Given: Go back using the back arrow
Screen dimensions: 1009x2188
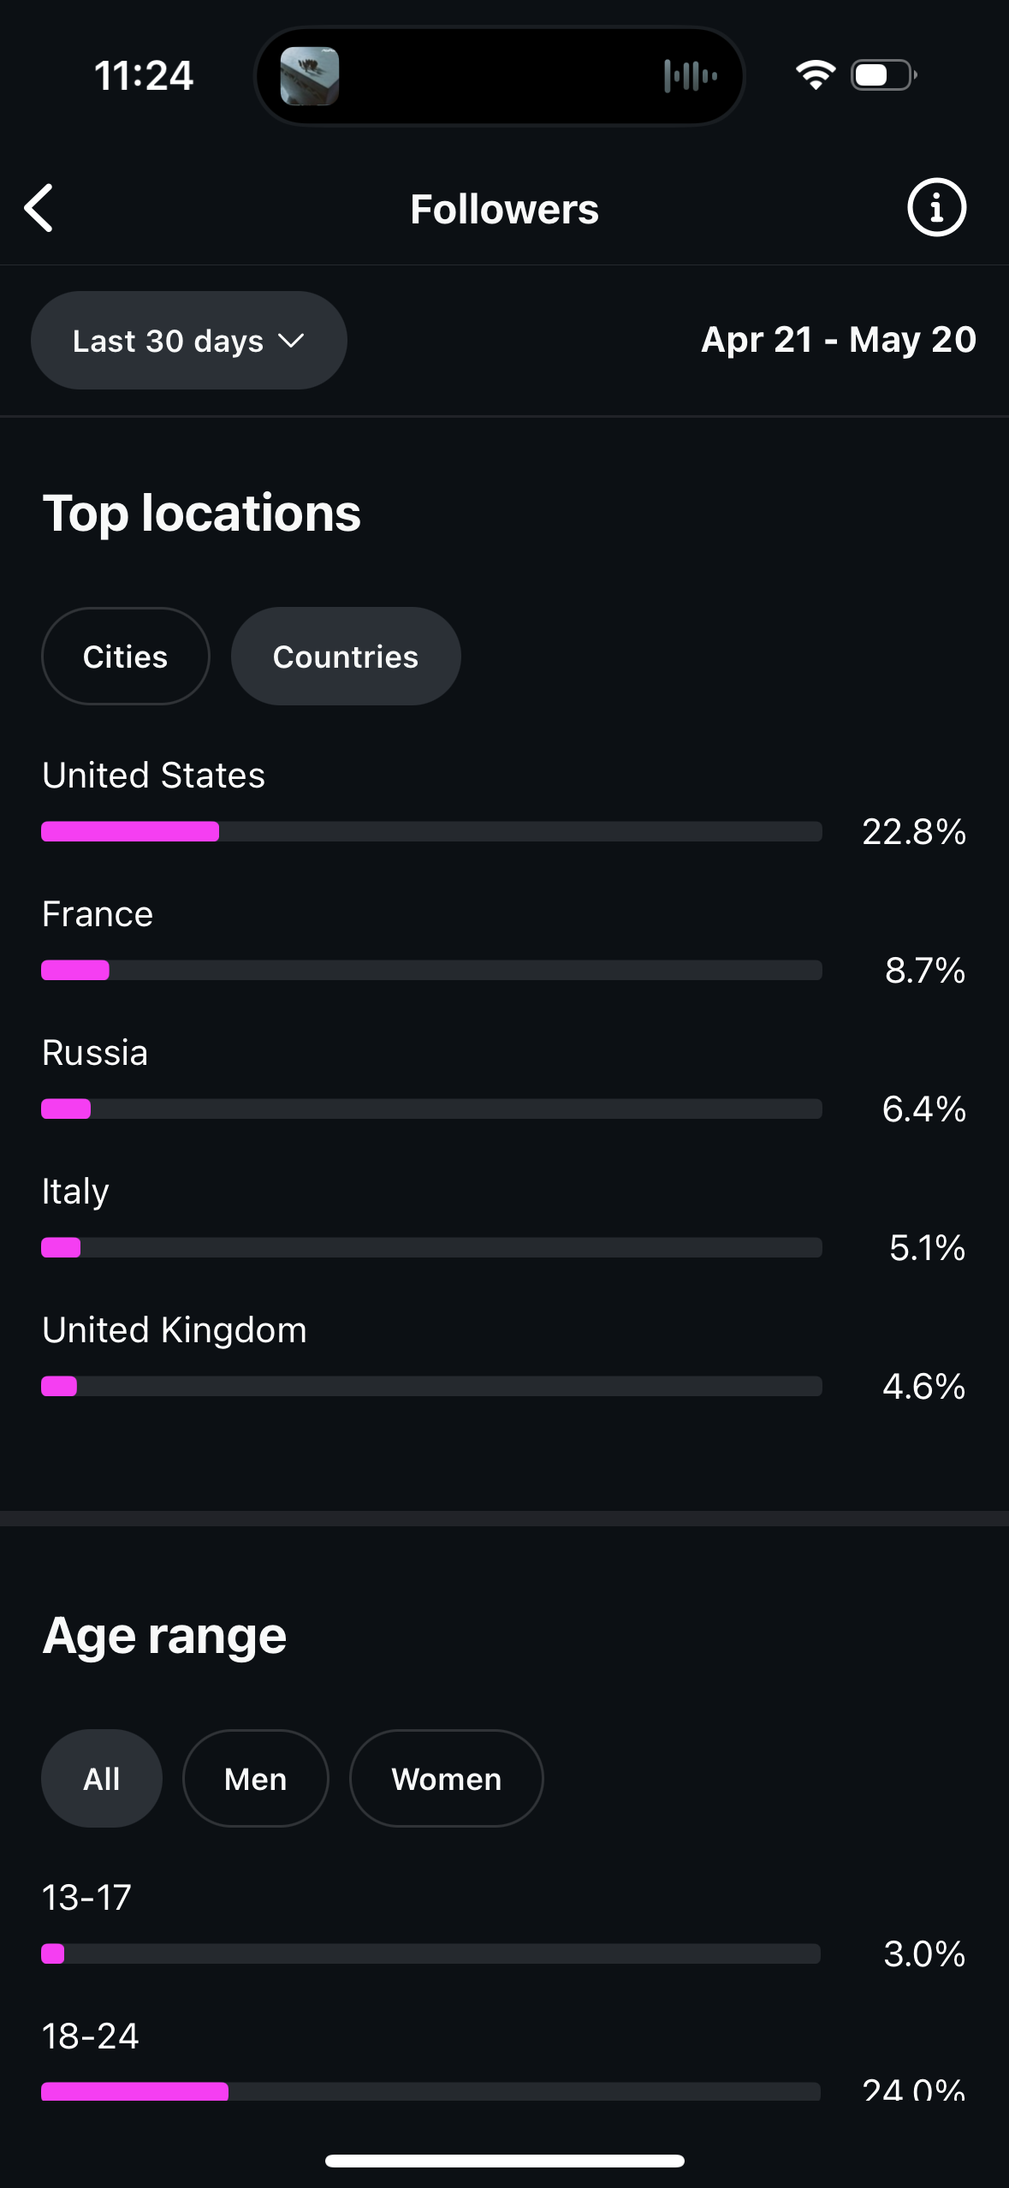Looking at the screenshot, I should (x=39, y=208).
